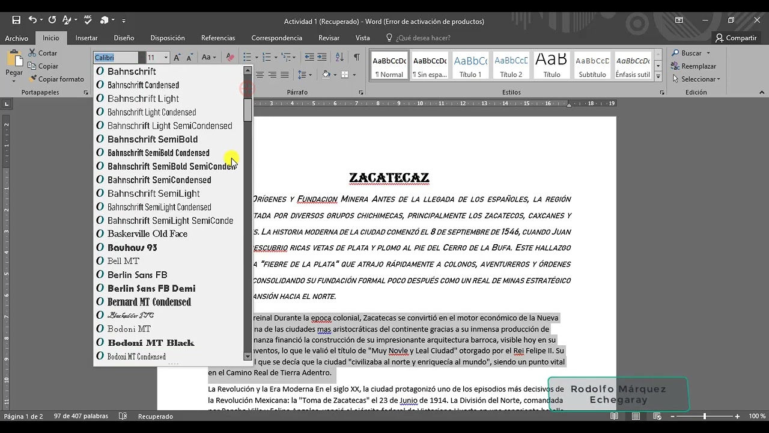Increase font size with grow-font icon
Screen dimensions: 769x433
tap(177, 57)
